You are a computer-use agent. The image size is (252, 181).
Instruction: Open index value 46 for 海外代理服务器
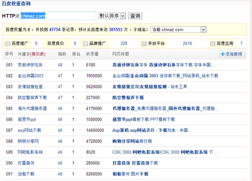click(x=60, y=108)
